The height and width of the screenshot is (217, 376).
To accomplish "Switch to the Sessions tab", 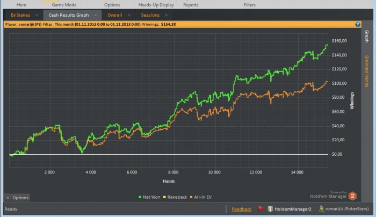I will coord(150,15).
